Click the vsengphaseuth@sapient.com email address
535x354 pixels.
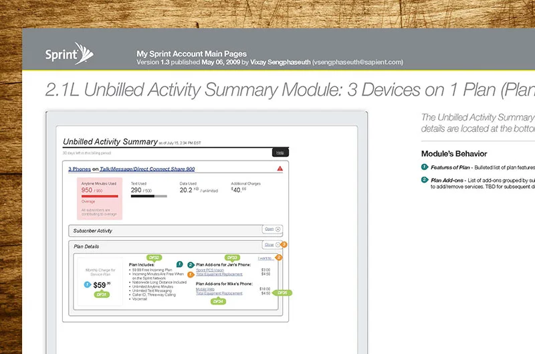358,62
